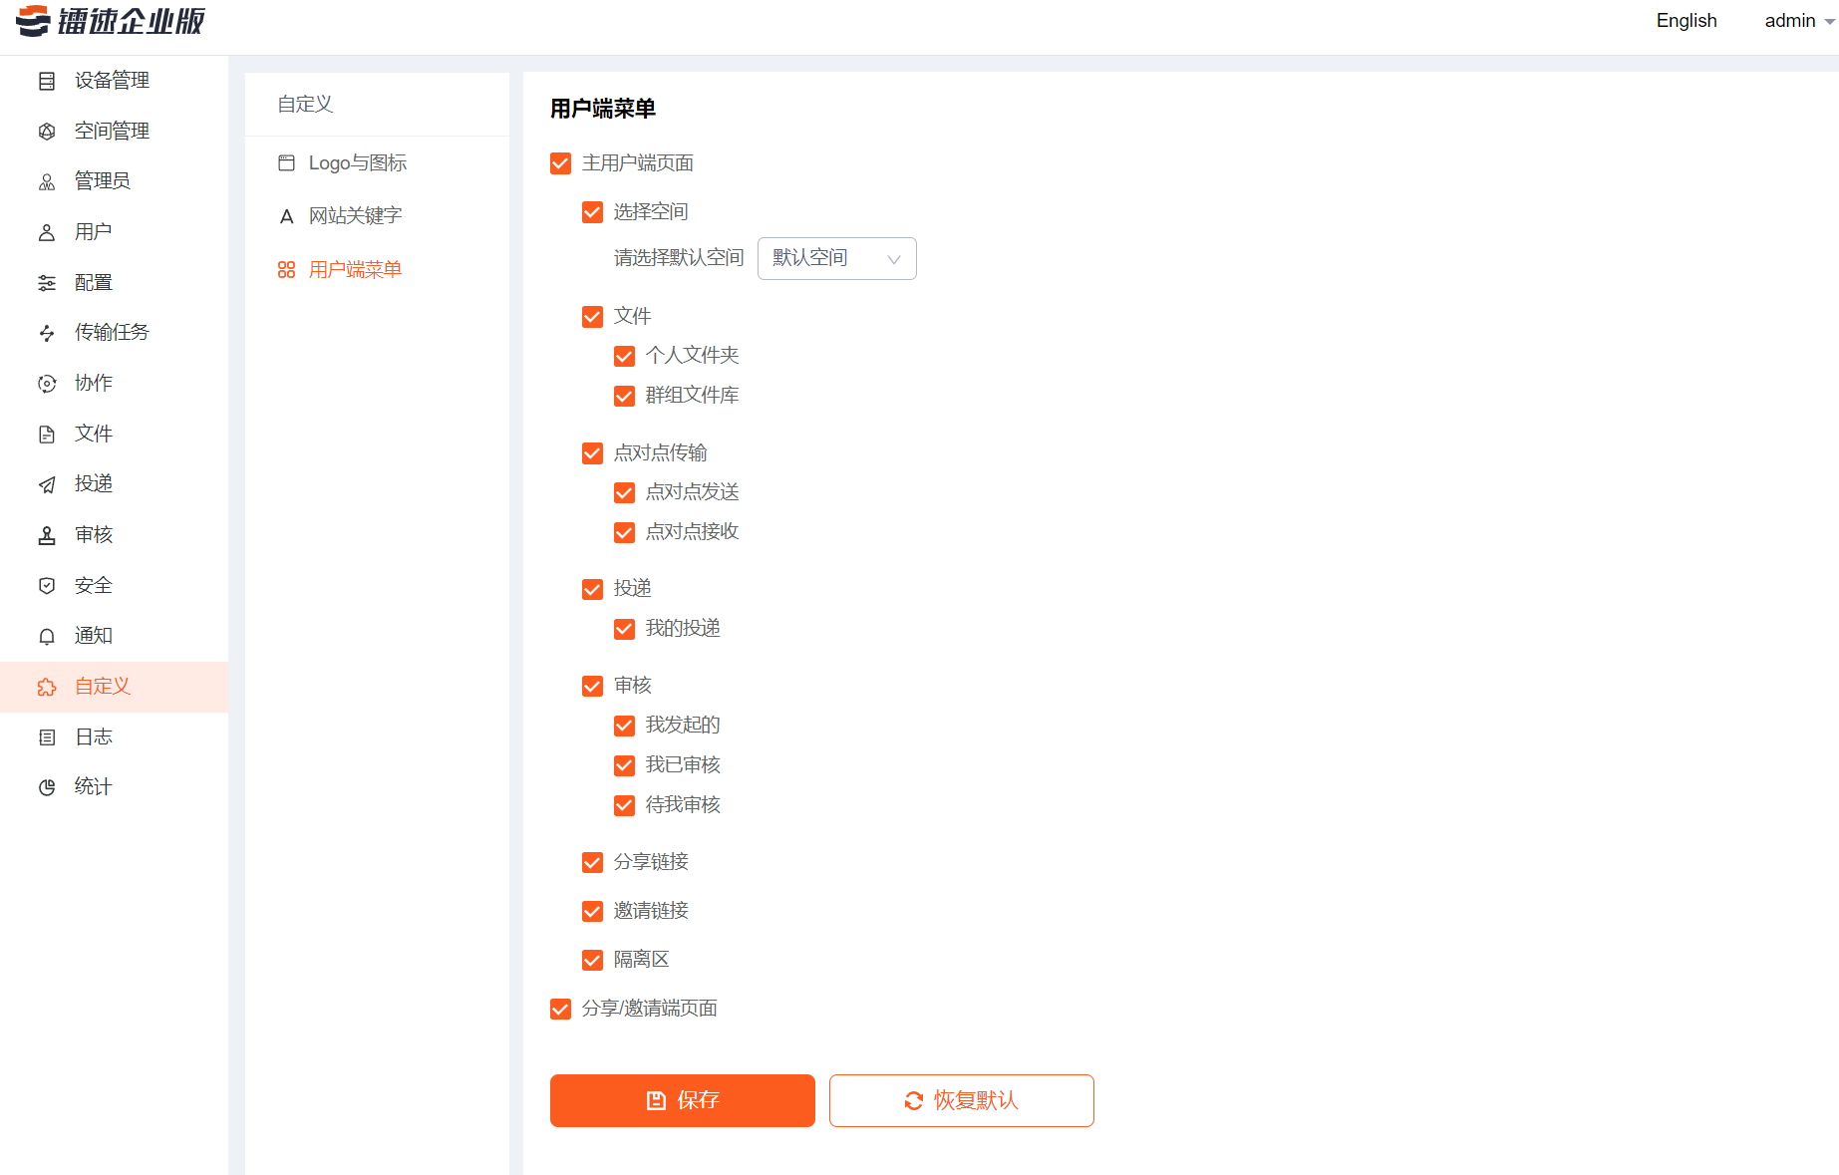Open 设备管理 in the sidebar
Image resolution: width=1839 pixels, height=1175 pixels.
(114, 81)
